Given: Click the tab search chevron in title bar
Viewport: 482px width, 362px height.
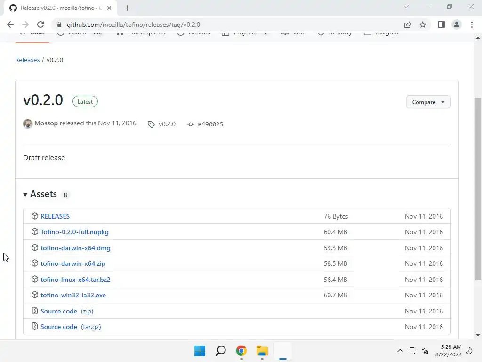Looking at the screenshot, I should [406, 7].
